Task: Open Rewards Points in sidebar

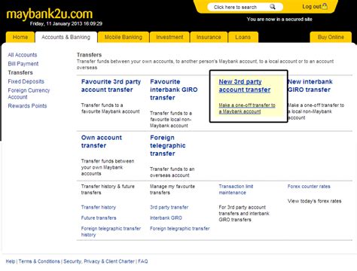Action: pos(27,106)
